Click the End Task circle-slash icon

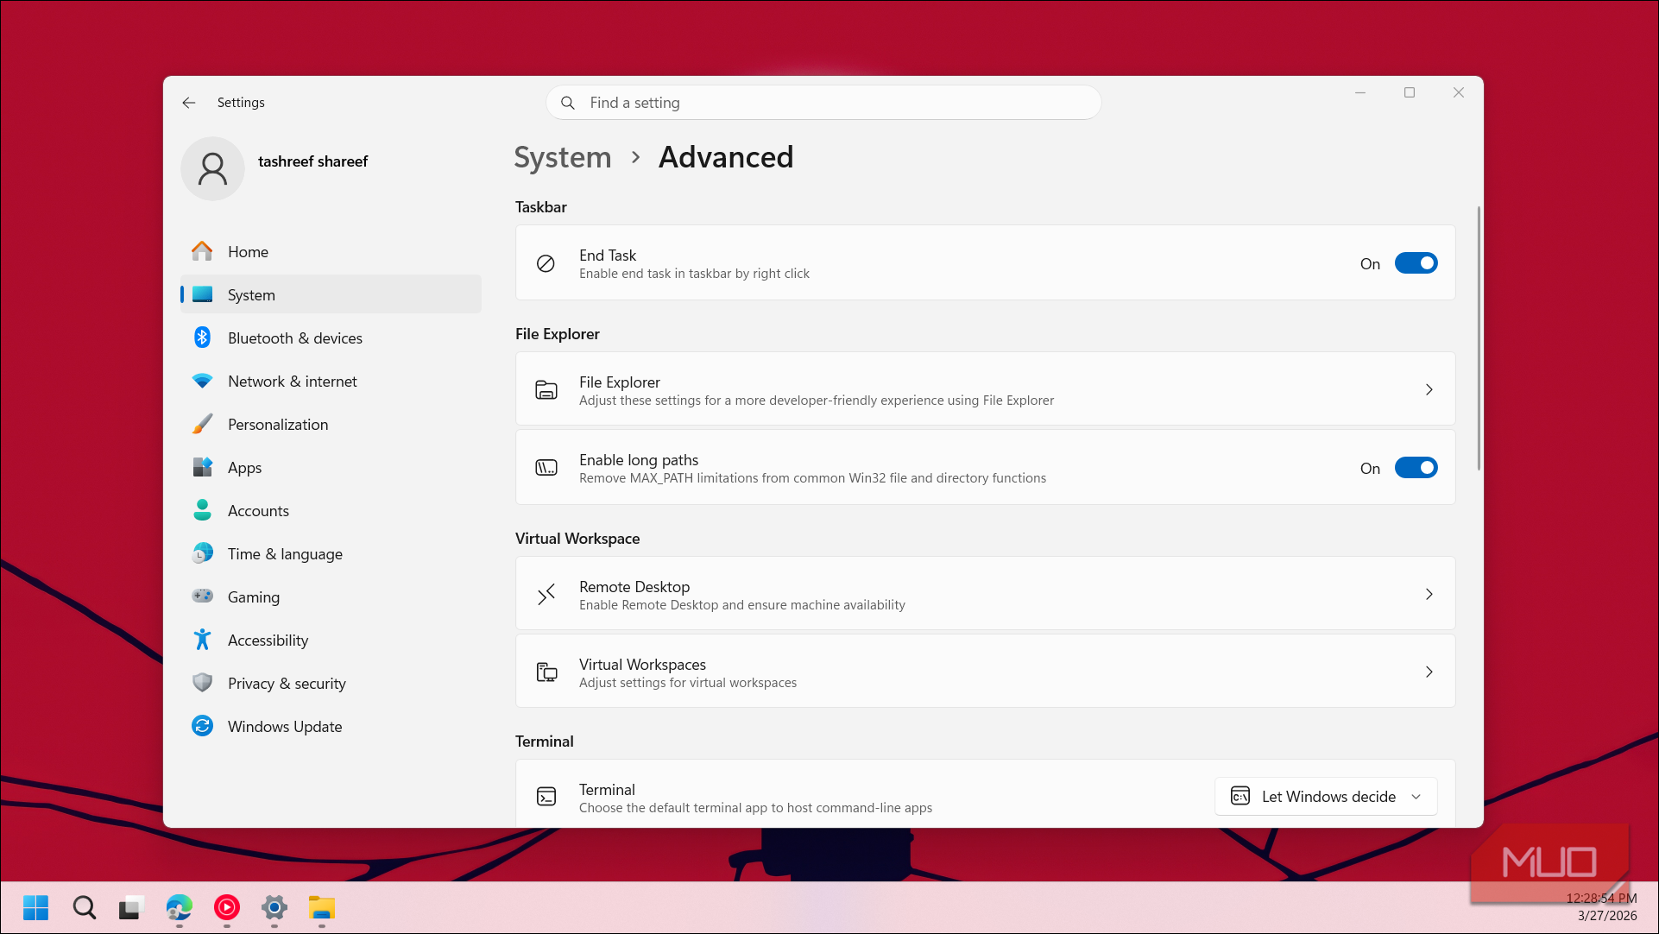pos(546,263)
